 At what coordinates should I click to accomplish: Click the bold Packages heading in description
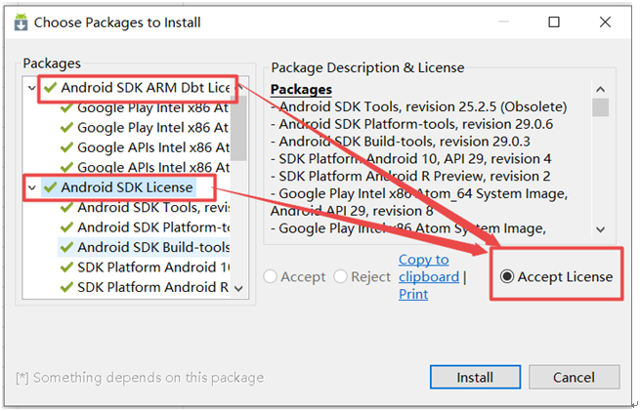pyautogui.click(x=301, y=89)
